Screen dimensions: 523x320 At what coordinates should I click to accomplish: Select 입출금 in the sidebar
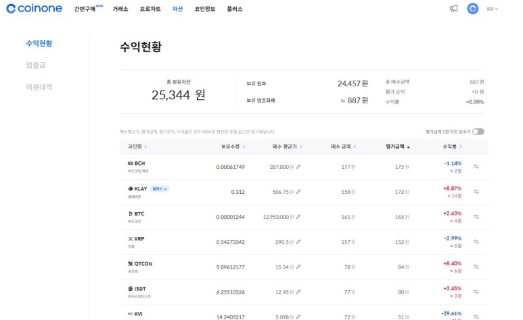[x=36, y=65]
